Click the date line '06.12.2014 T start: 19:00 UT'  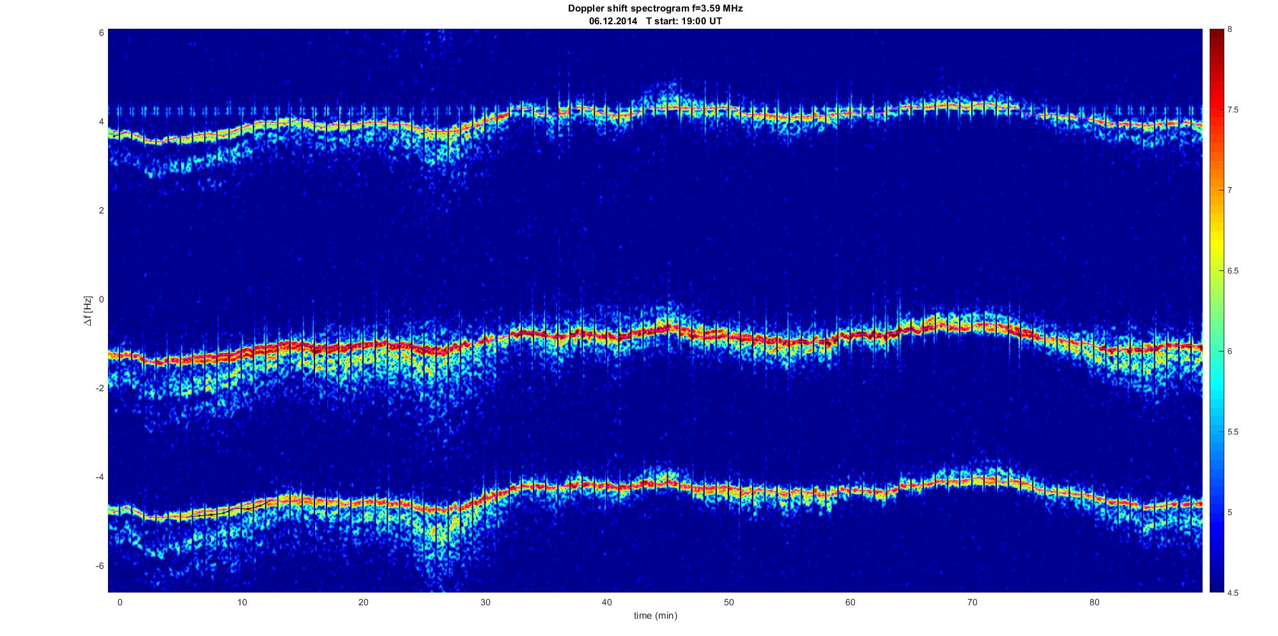click(655, 21)
